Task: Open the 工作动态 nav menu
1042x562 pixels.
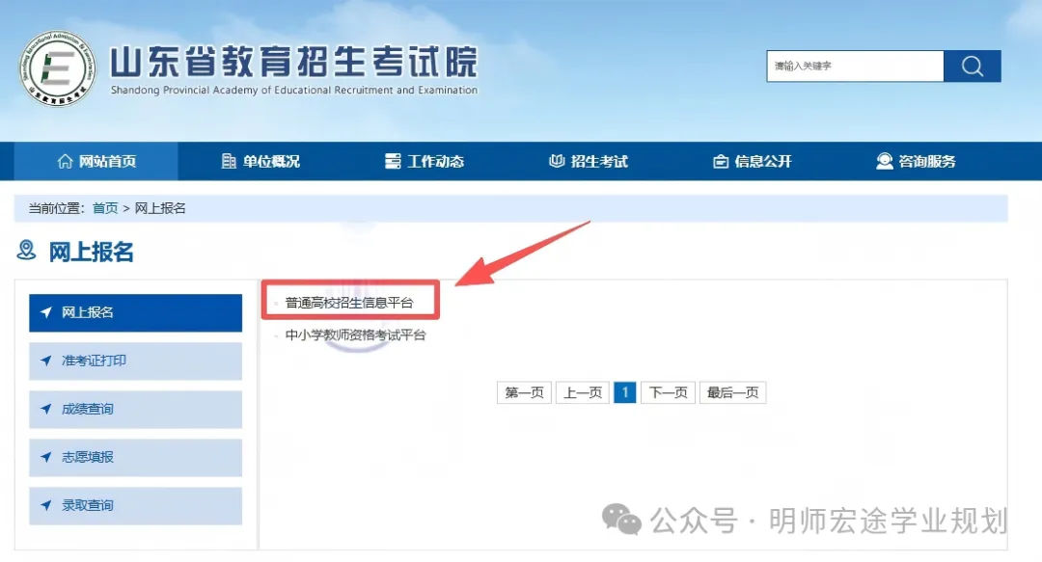Action: (425, 161)
